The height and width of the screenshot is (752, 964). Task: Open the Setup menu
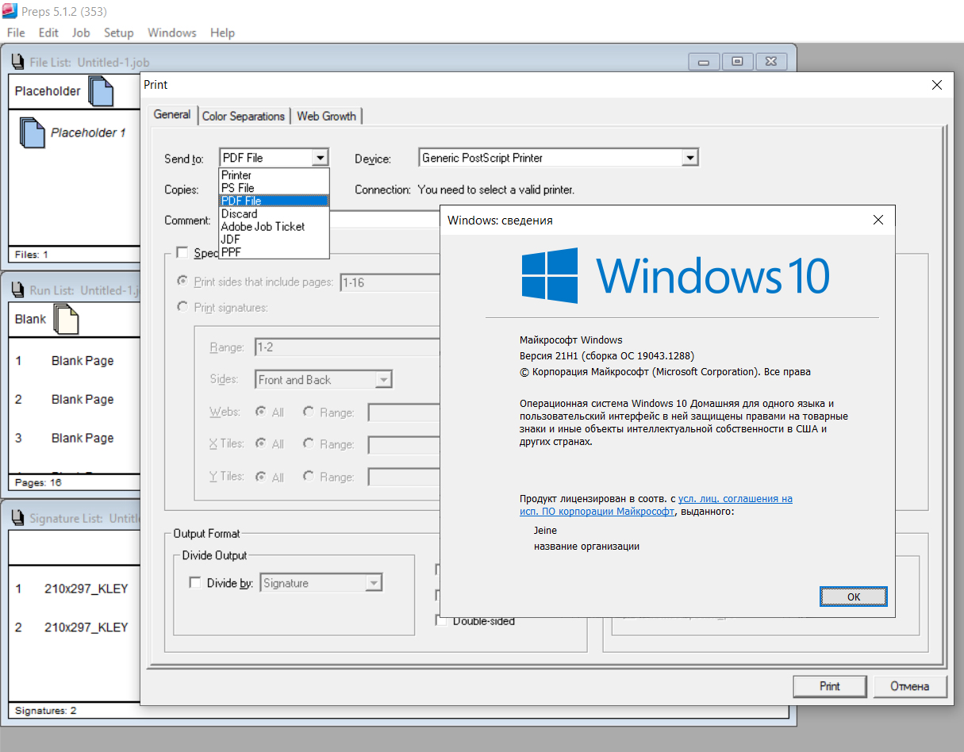click(x=118, y=33)
